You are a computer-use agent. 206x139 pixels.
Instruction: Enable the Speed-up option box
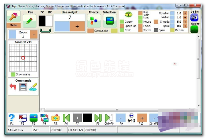pos(122,26)
